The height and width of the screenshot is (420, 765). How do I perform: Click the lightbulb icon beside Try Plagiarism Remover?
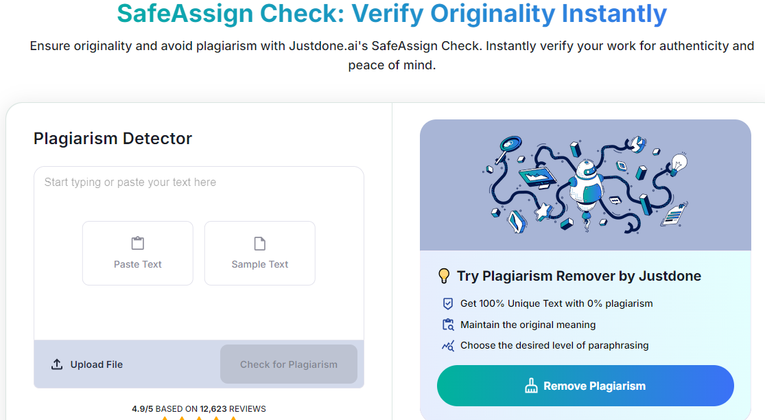tap(444, 276)
